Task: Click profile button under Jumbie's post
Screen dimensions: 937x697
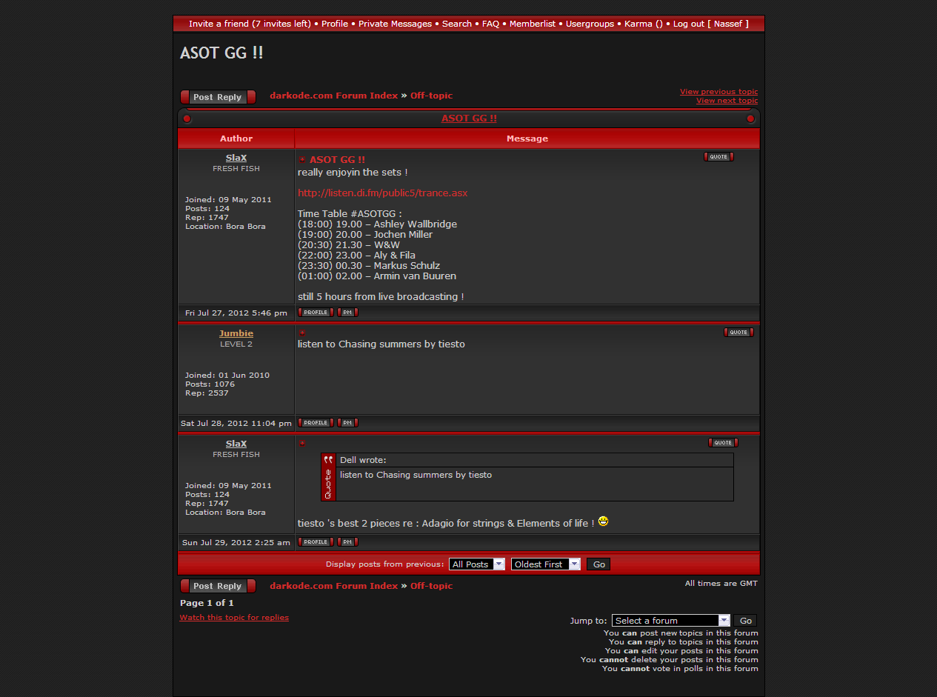Action: 316,423
